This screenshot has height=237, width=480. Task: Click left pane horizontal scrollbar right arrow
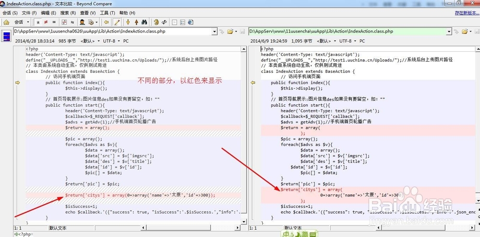point(238,228)
